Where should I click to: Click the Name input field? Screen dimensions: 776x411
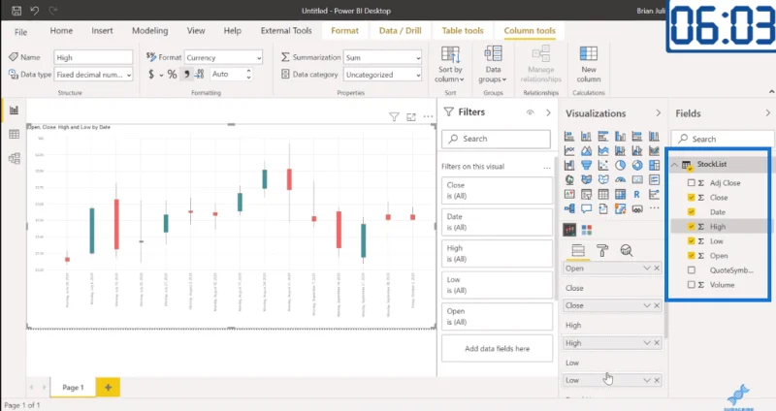(x=93, y=57)
